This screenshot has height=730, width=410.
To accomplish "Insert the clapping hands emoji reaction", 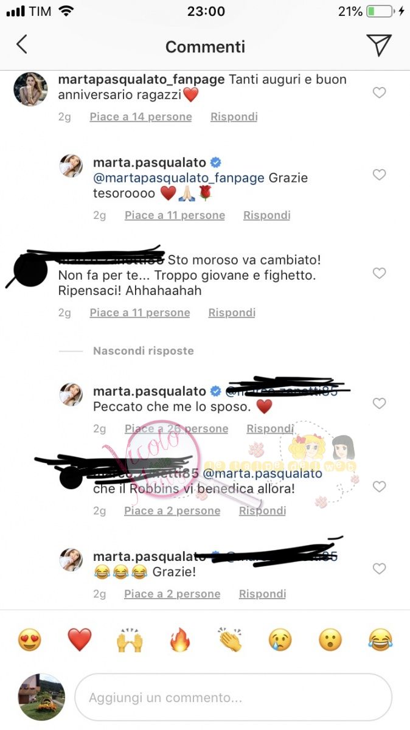I will (230, 640).
